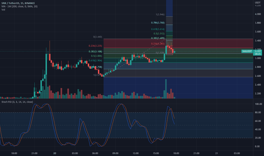Click the first 21:00 time axis label
The height and width of the screenshot is (156, 264).
point(34,153)
